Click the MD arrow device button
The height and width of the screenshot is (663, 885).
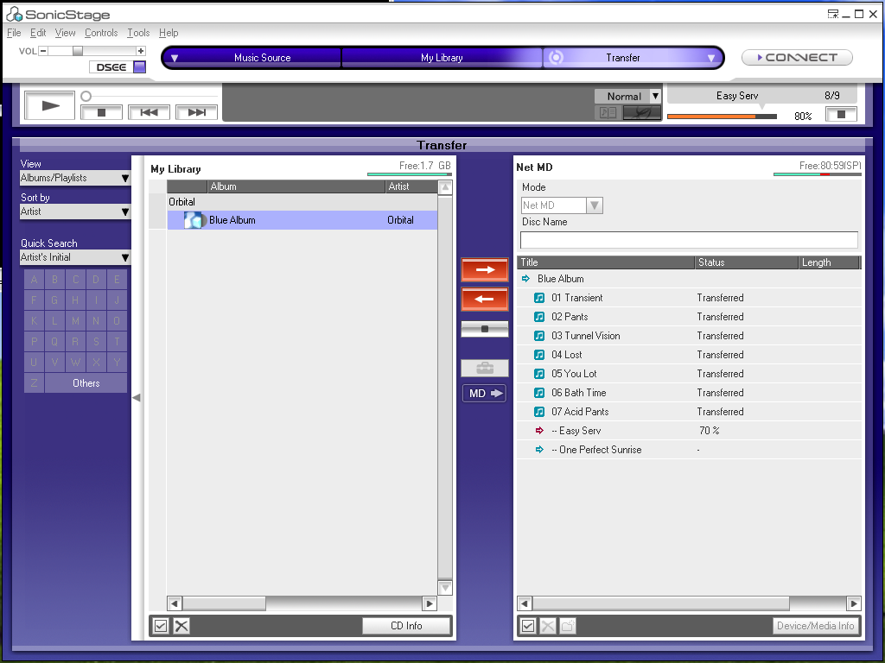pyautogui.click(x=485, y=393)
